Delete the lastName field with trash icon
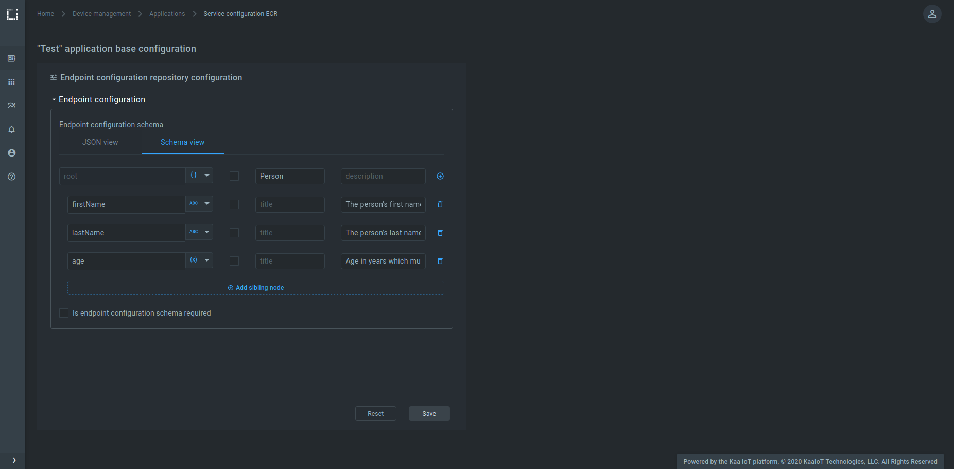 440,233
